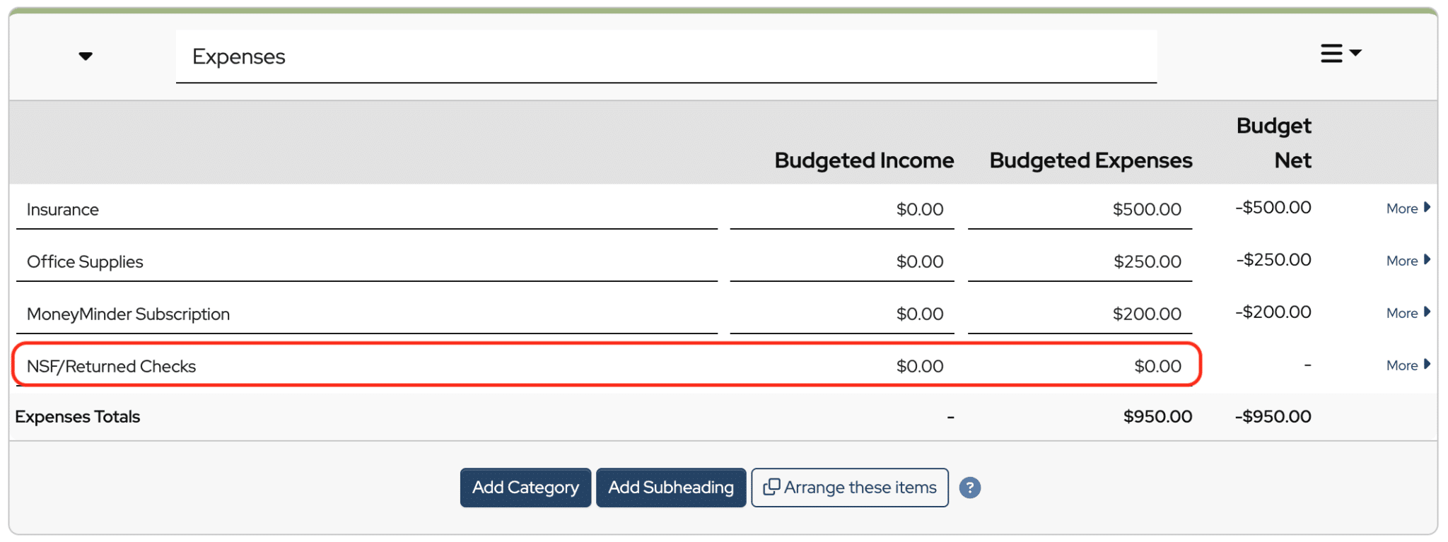Click the Budget Net column header
This screenshot has width=1448, height=542.
[x=1274, y=143]
